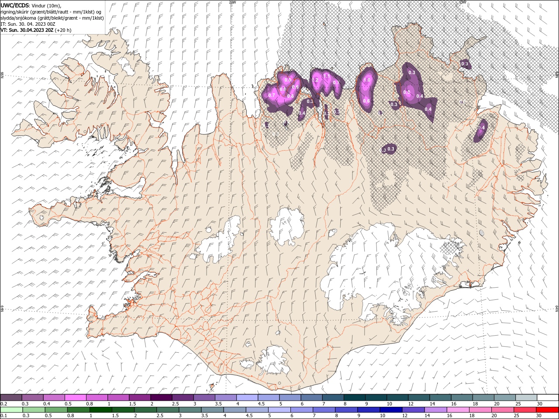Image resolution: width=559 pixels, height=419 pixels.
Task: Click the upper legend swatch starting at 0.2
Action: 11,398
